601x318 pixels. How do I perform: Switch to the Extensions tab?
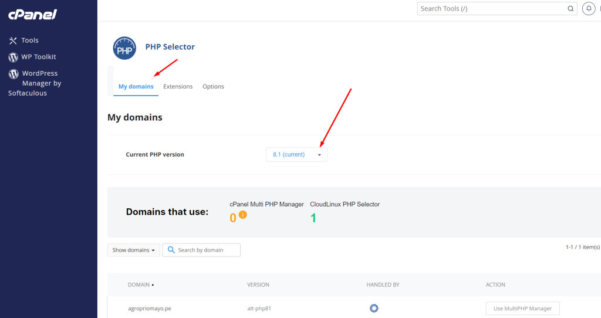tap(178, 87)
